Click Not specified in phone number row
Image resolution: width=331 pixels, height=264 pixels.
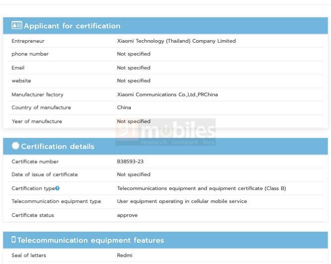coord(133,54)
